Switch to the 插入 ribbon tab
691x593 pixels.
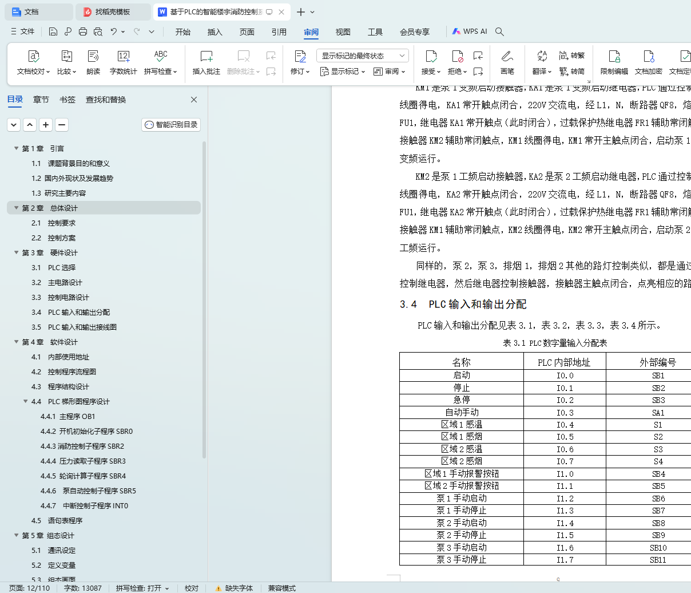[215, 31]
